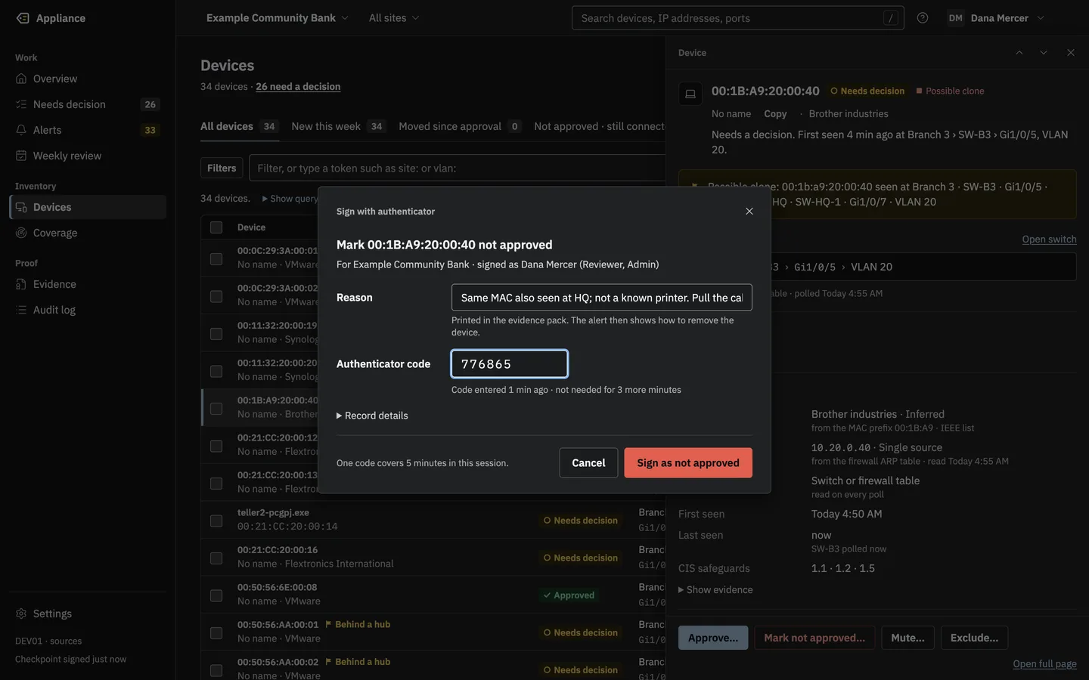
Task: Select checkbox for 00:21:CC:20:00:16
Action: click(x=216, y=558)
